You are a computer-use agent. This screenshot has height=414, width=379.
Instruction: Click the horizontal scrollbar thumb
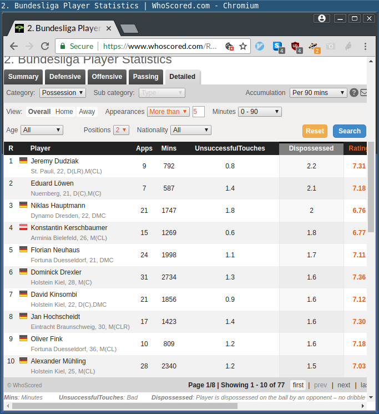click(125, 406)
